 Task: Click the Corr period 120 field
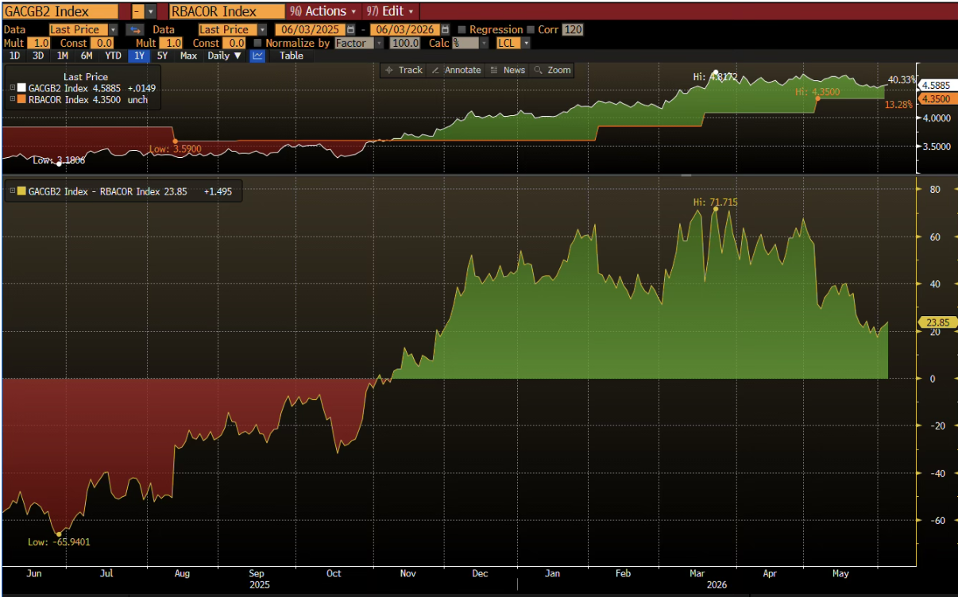point(573,30)
